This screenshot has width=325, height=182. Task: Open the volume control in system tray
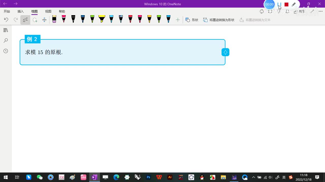click(271, 177)
